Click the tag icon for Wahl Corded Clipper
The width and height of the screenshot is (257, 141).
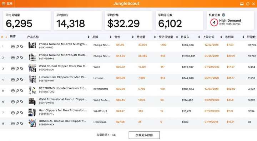[22, 68]
